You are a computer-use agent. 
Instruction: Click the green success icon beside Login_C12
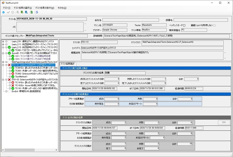(9, 47)
